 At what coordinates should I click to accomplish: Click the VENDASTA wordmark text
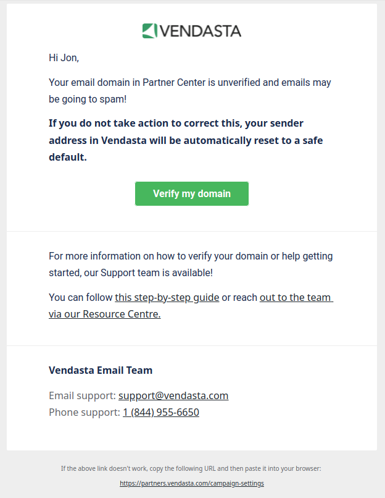200,31
